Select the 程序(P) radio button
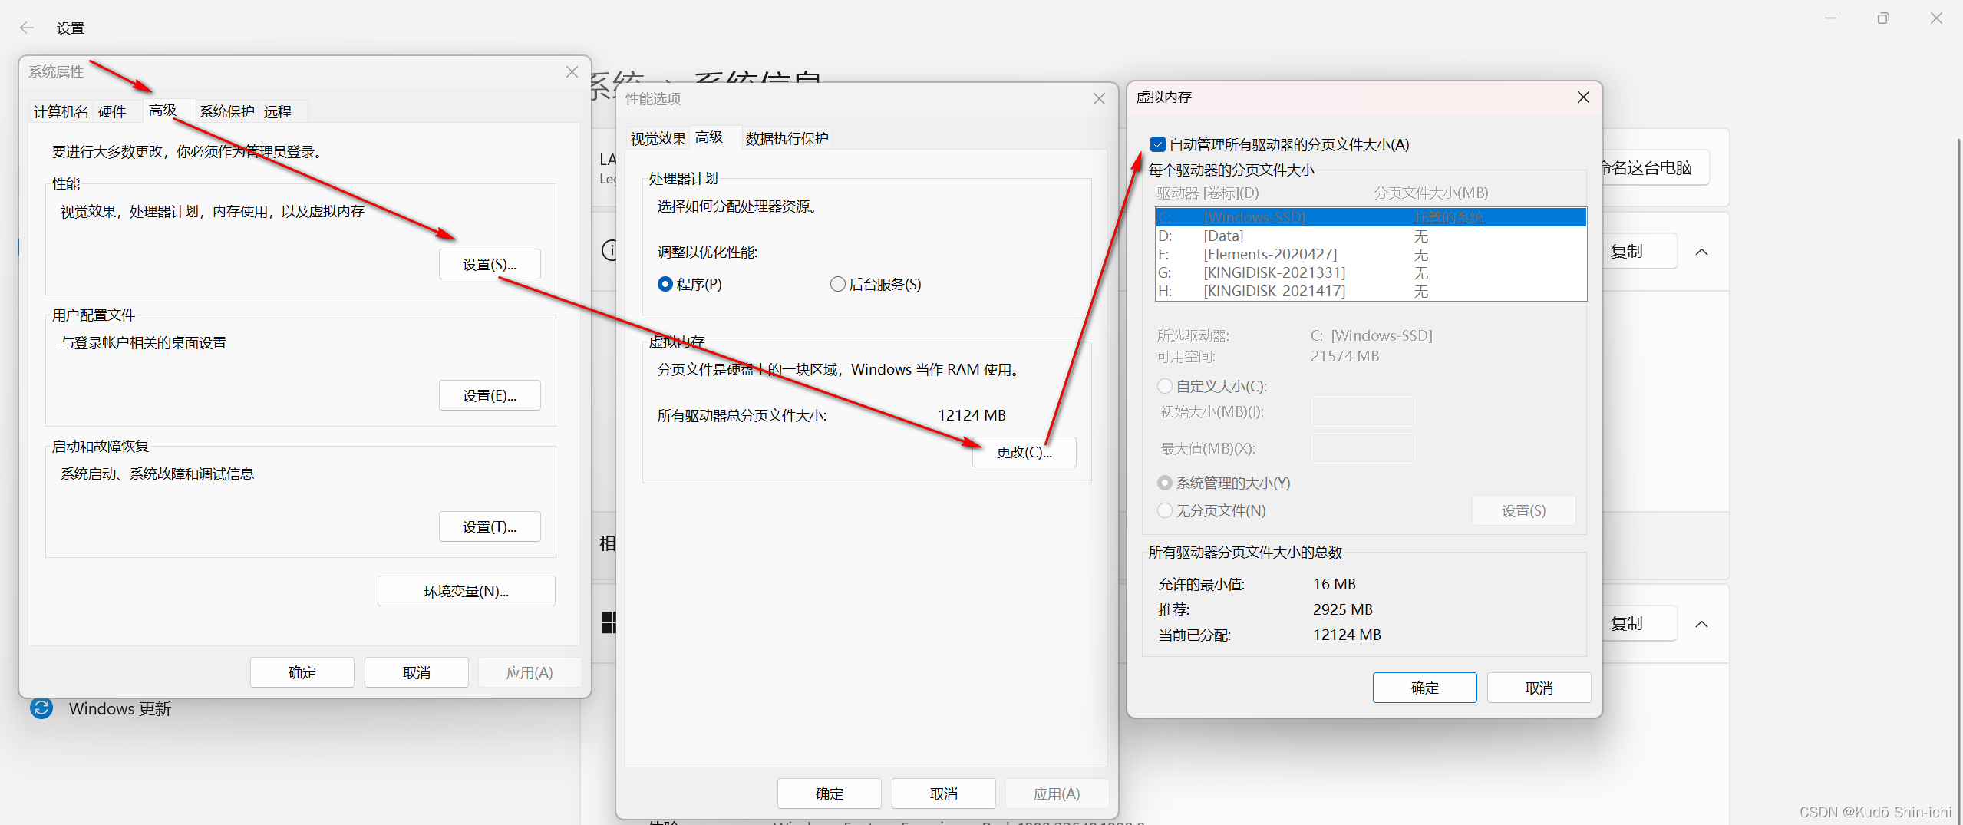The height and width of the screenshot is (825, 1963). 665,284
